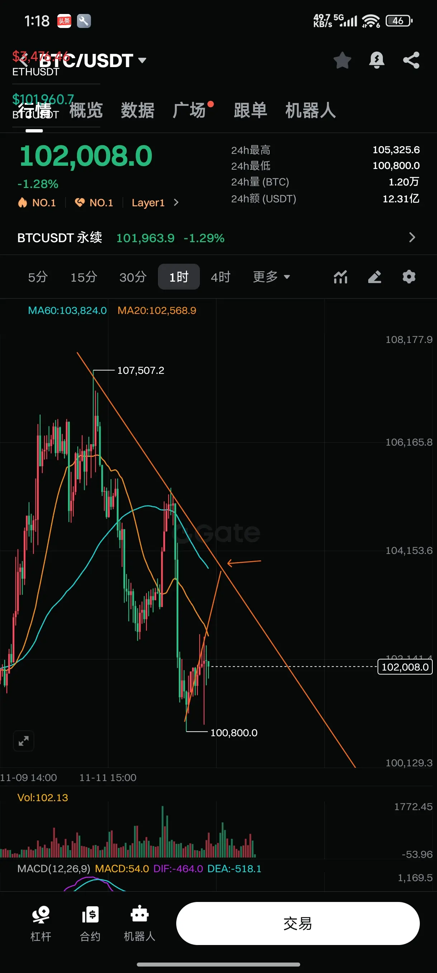Switch to the 4时 timeframe
Viewport: 437px width, 973px height.
[x=221, y=277]
